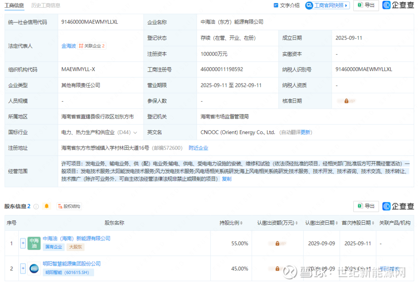This screenshot has height=285, width=418.
Task: Click 更新 next to English name
Action: (306, 132)
